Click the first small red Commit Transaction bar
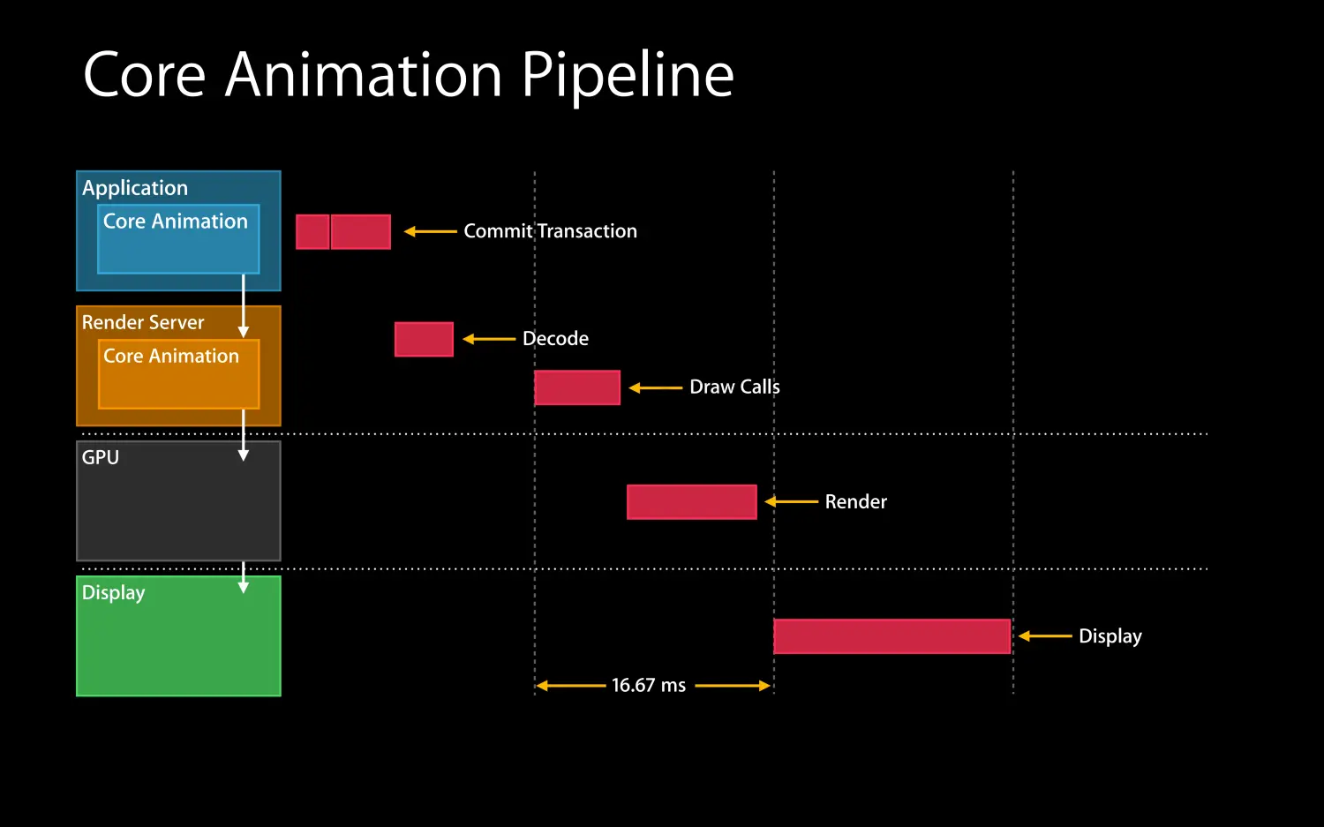Image resolution: width=1324 pixels, height=827 pixels. 312,232
